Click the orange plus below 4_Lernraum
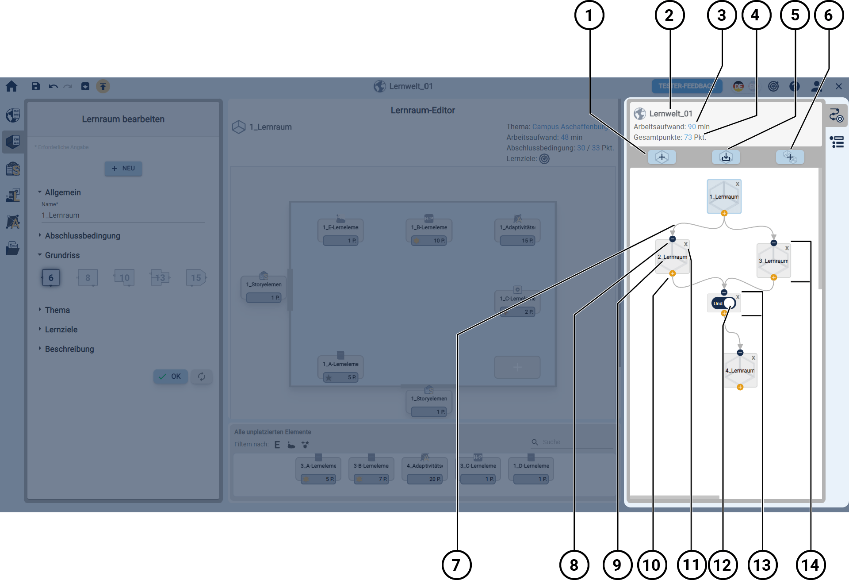The width and height of the screenshot is (849, 580). click(x=740, y=387)
